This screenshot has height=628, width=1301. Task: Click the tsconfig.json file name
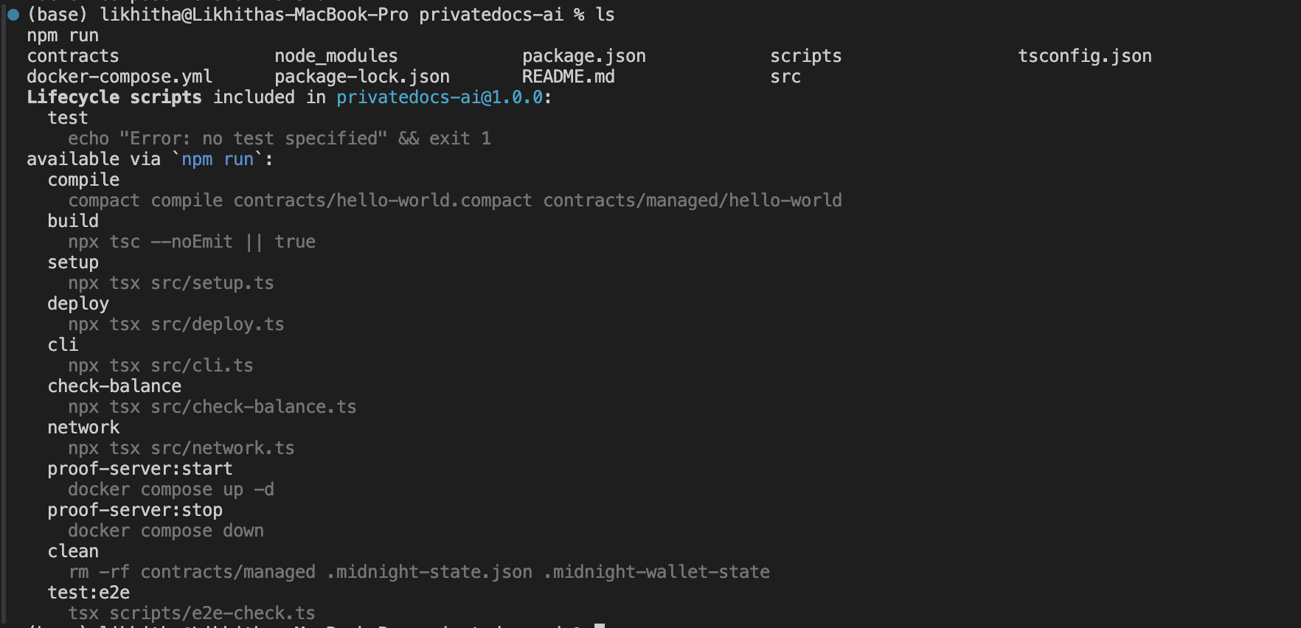[x=1085, y=56]
